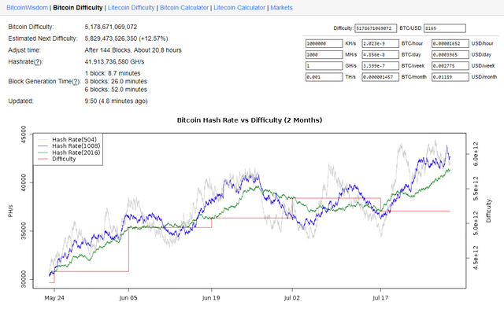Screen dimensions: 504x309
Task: Click the 4.5e+12 right axis label
Action: [x=476, y=258]
